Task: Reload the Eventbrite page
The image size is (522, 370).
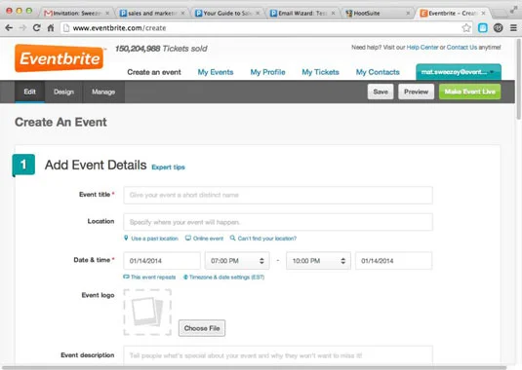Action: pos(37,28)
